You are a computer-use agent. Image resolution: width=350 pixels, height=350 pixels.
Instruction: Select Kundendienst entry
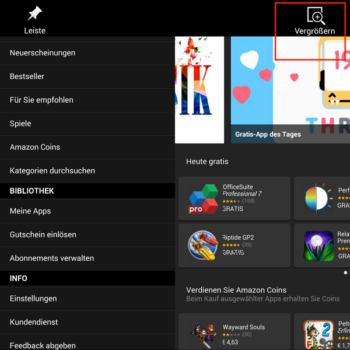[x=87, y=322]
